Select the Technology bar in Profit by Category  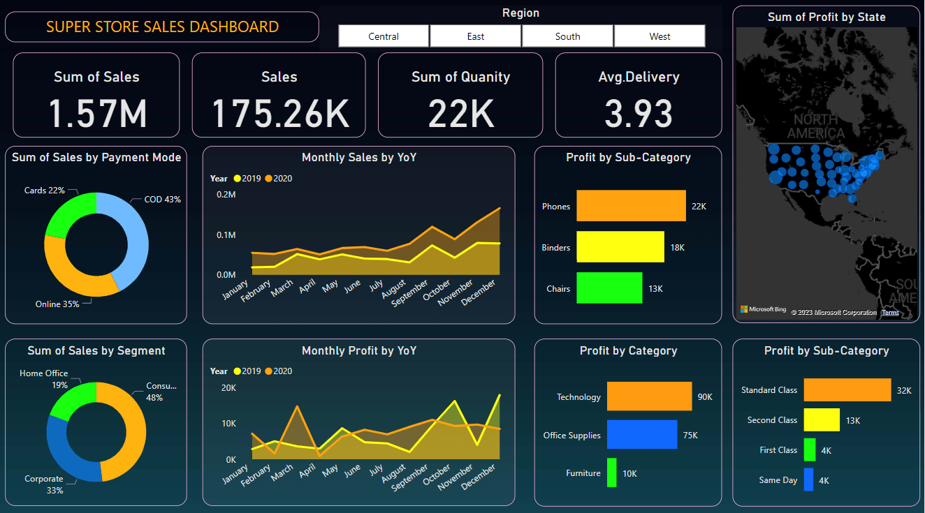[649, 396]
